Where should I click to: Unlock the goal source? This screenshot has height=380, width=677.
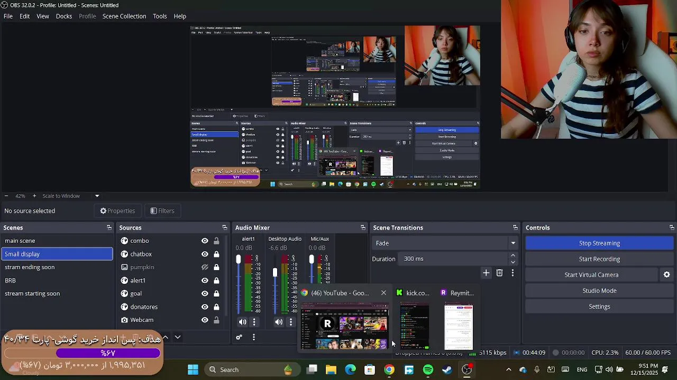tap(216, 293)
